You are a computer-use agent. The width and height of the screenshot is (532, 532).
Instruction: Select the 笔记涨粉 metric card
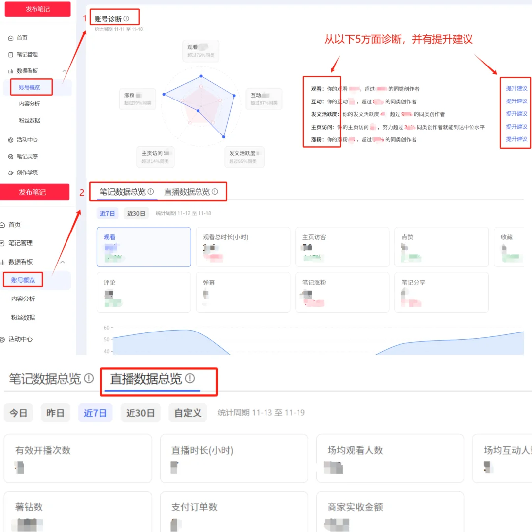(x=342, y=293)
